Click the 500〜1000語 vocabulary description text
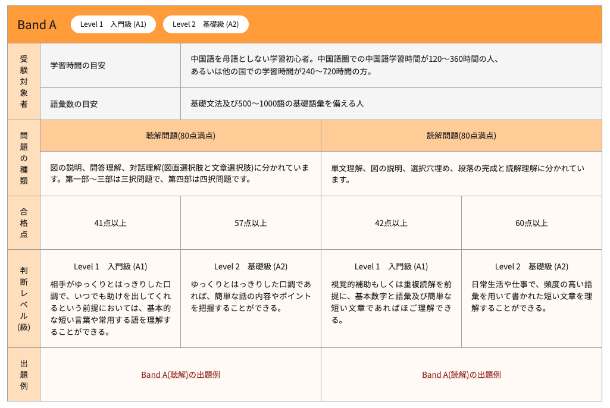 click(x=277, y=103)
